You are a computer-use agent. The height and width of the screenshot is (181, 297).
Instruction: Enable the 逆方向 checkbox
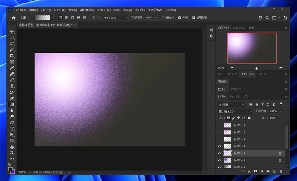pos(163,17)
